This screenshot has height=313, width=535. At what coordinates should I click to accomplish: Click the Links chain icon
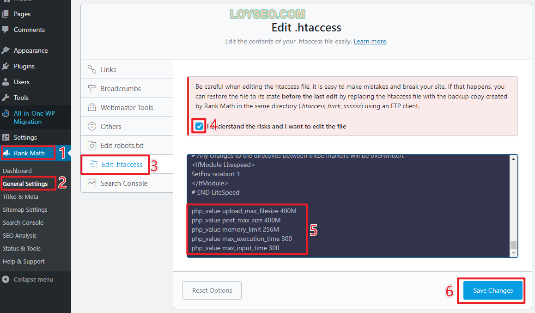click(92, 70)
